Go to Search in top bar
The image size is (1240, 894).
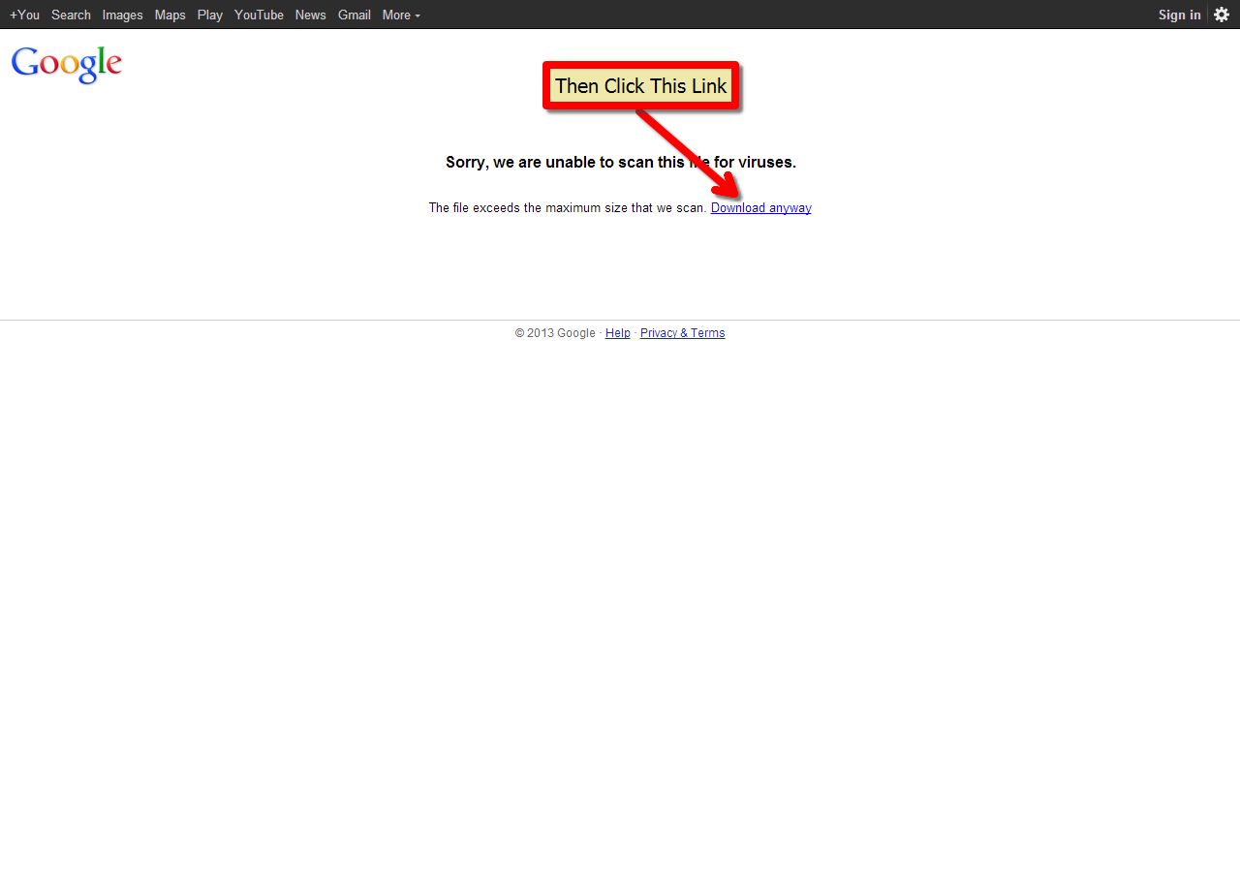pyautogui.click(x=71, y=15)
